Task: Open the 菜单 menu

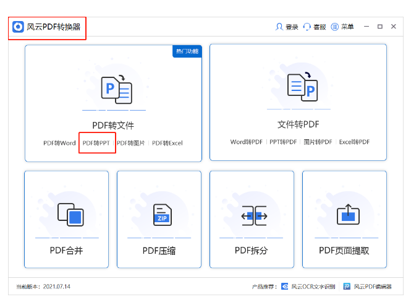Action: pos(347,27)
